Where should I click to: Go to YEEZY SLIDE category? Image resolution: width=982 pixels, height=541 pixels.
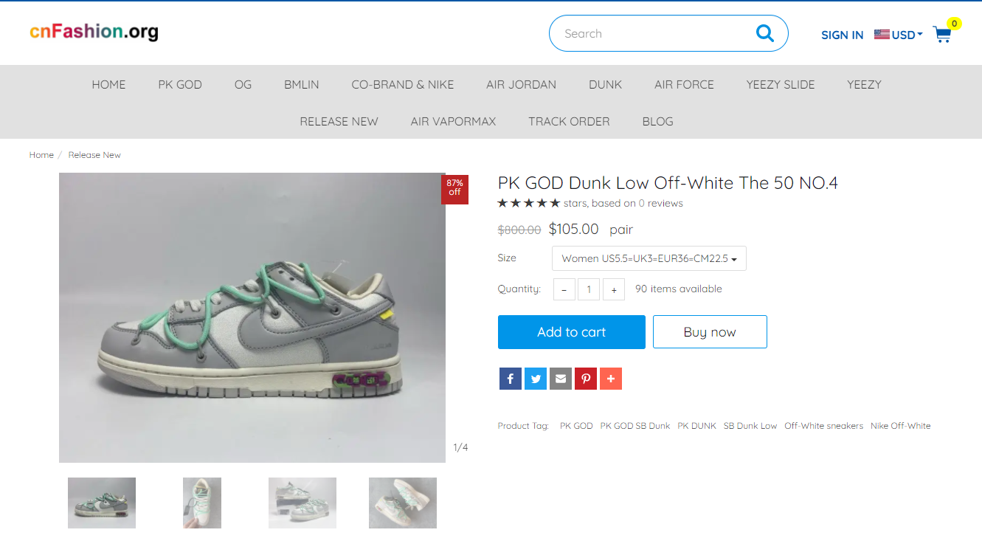click(781, 84)
